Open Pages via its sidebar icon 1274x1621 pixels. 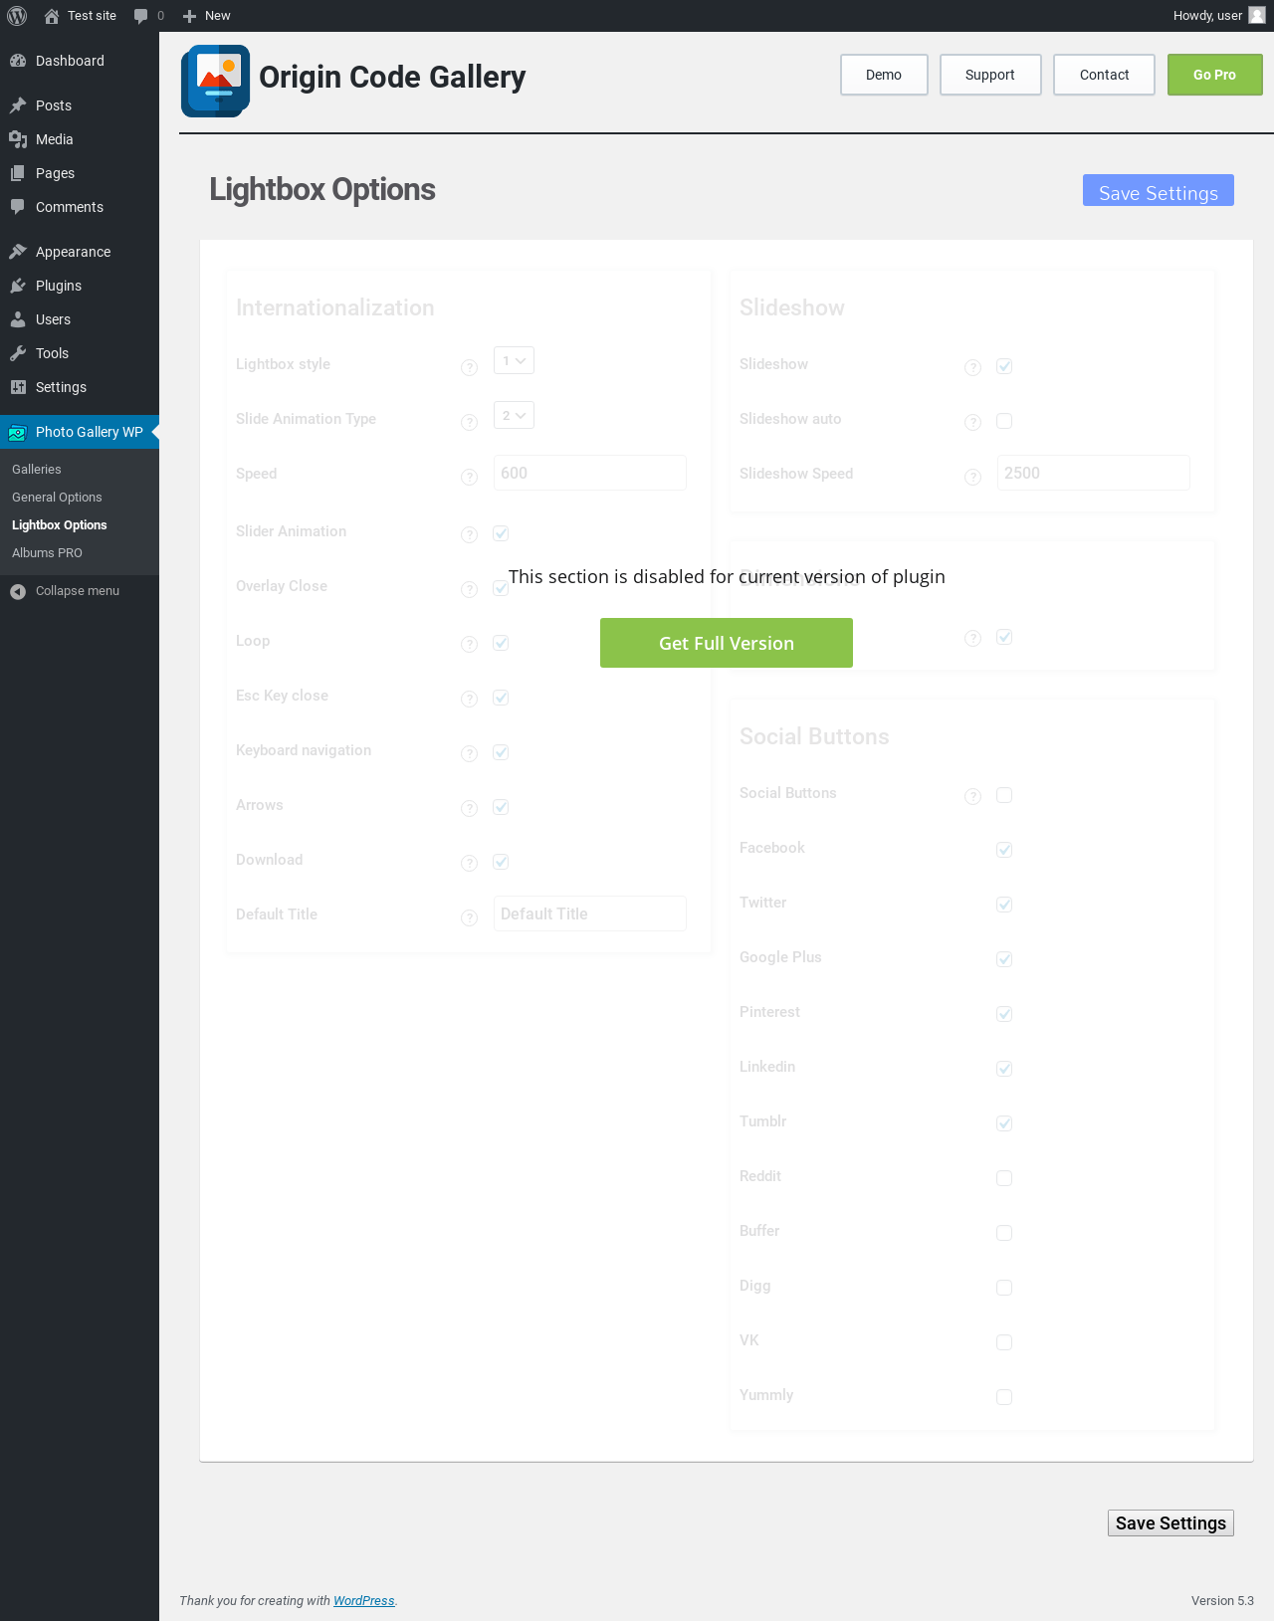point(18,173)
